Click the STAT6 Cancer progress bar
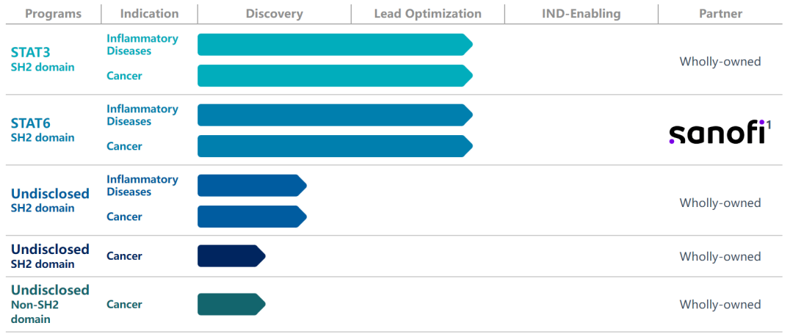This screenshot has width=793, height=334. point(334,146)
